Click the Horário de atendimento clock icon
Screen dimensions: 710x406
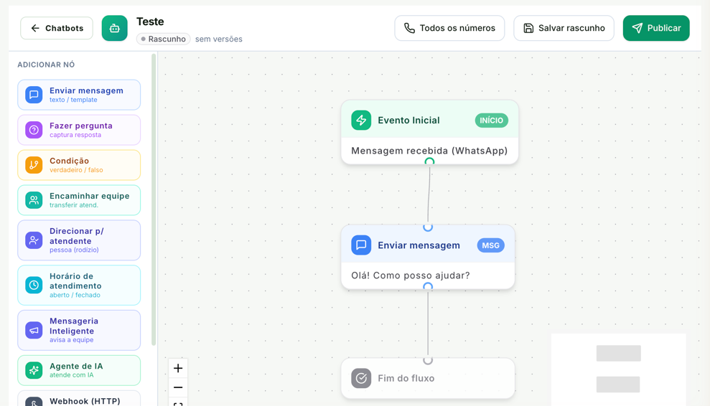(34, 285)
